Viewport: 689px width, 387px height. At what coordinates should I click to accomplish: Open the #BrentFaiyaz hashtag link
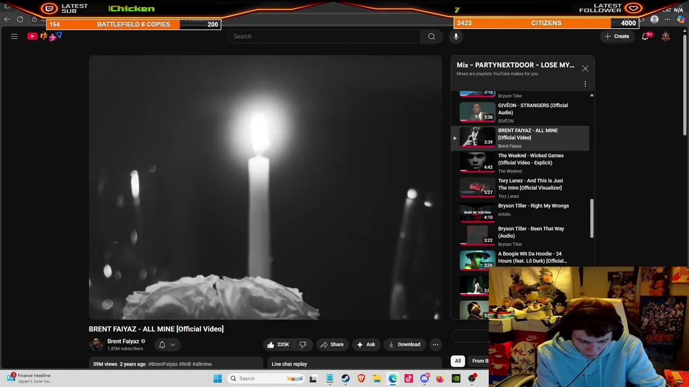(163, 364)
